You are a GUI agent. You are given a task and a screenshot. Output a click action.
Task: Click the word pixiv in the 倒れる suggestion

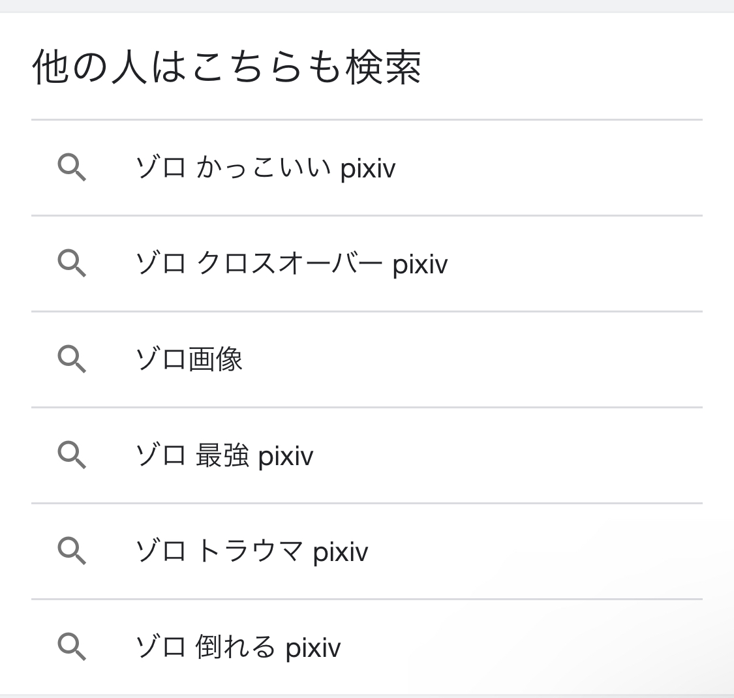click(x=313, y=648)
